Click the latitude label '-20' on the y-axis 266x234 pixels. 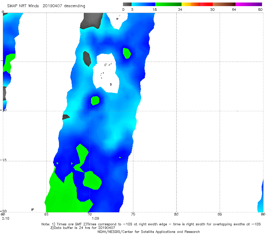coord(4,211)
